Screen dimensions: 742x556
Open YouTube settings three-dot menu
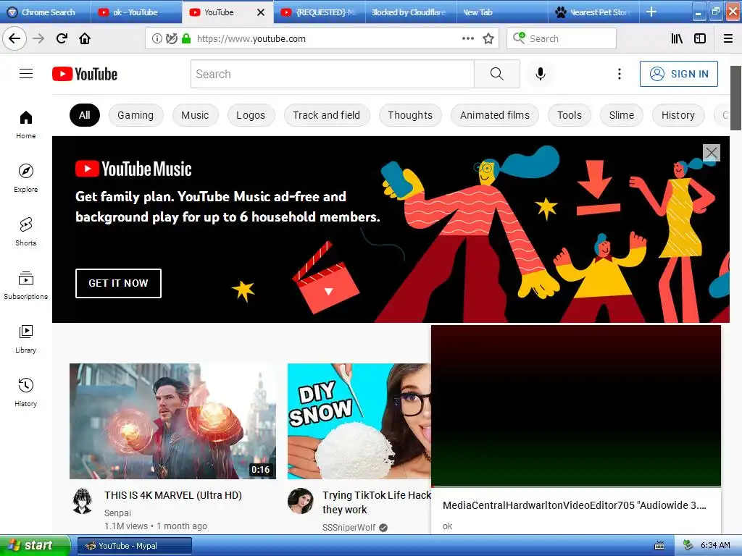[x=619, y=74]
